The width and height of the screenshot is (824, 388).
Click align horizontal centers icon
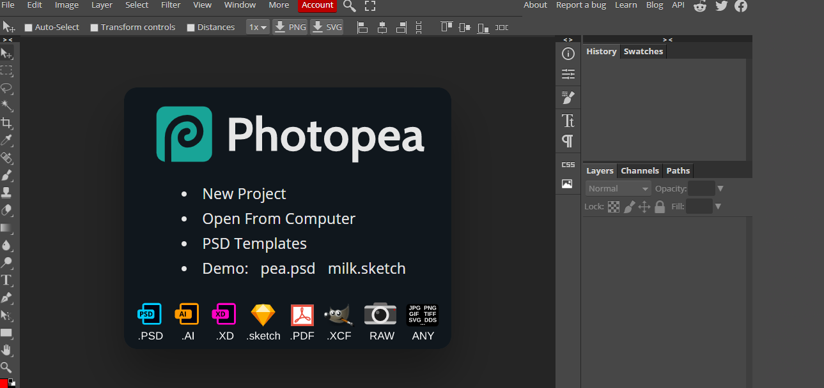[382, 27]
